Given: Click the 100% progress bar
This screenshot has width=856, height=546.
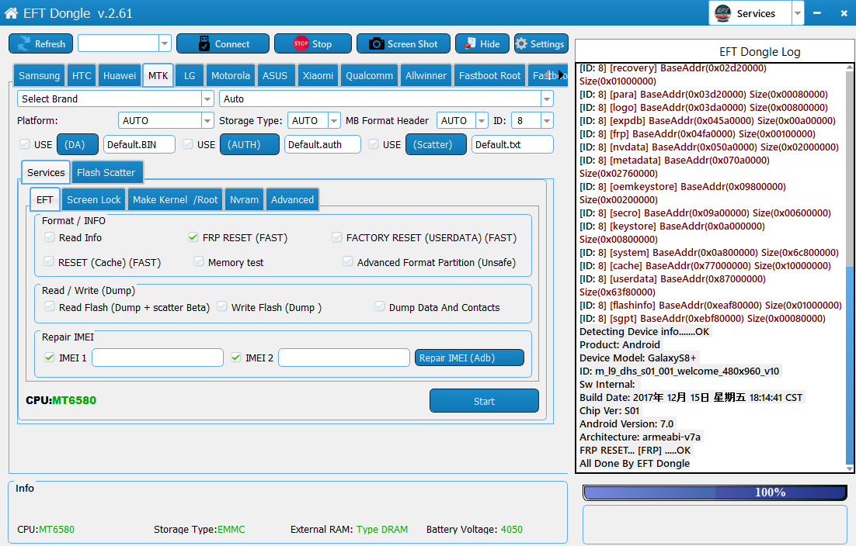Looking at the screenshot, I should point(715,492).
